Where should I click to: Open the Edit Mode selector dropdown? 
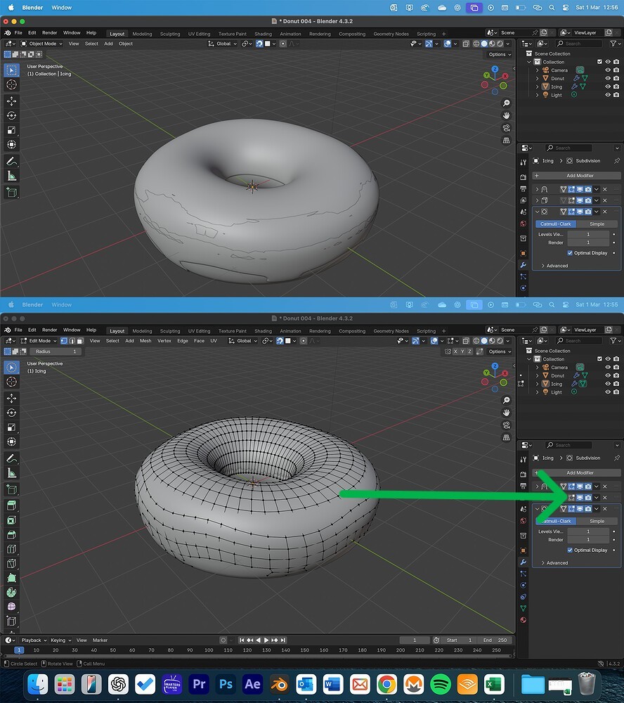tap(39, 341)
